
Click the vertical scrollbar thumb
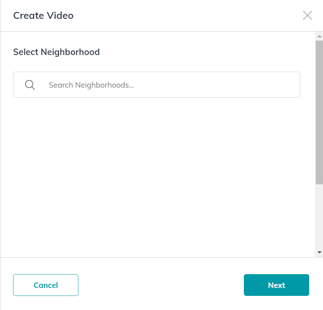319,112
